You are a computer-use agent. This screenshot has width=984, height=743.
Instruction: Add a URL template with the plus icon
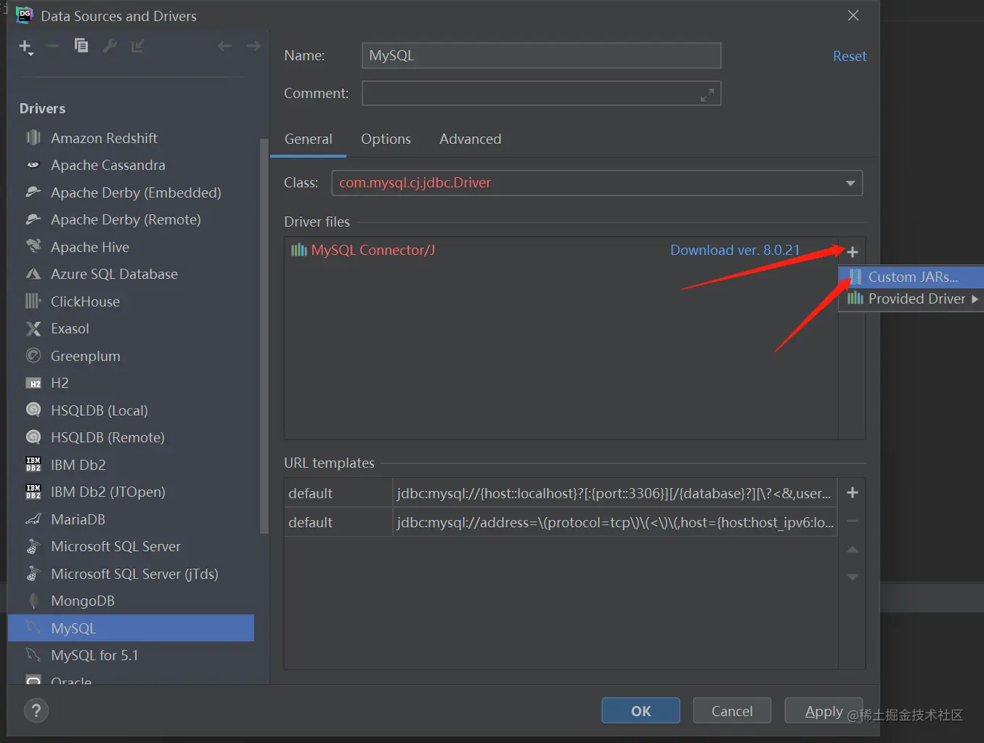point(853,492)
